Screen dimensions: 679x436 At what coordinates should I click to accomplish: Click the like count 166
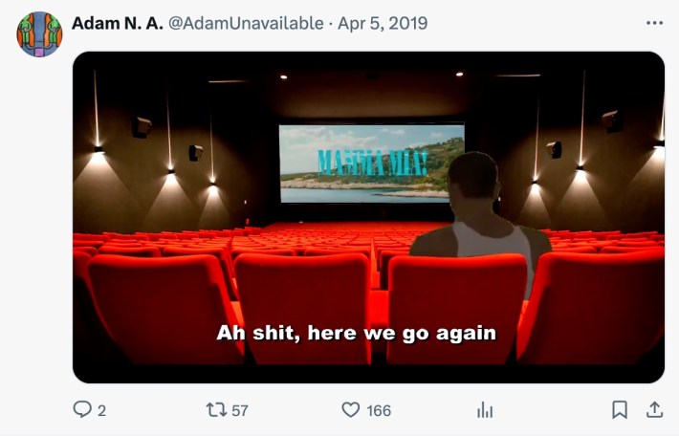379,410
